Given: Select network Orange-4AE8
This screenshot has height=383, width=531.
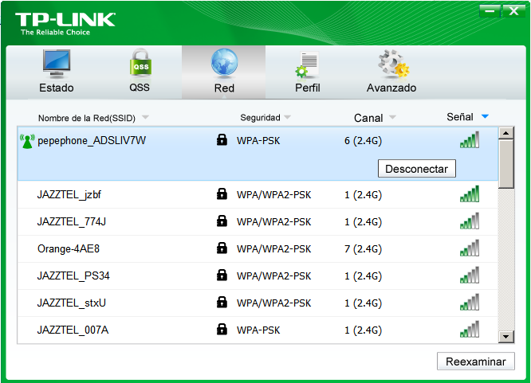Looking at the screenshot, I should 258,248.
